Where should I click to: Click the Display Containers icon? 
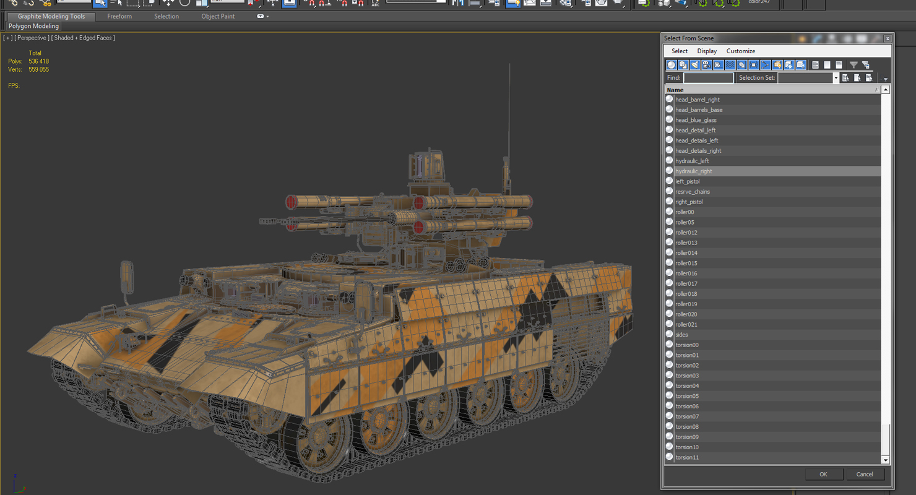(777, 65)
